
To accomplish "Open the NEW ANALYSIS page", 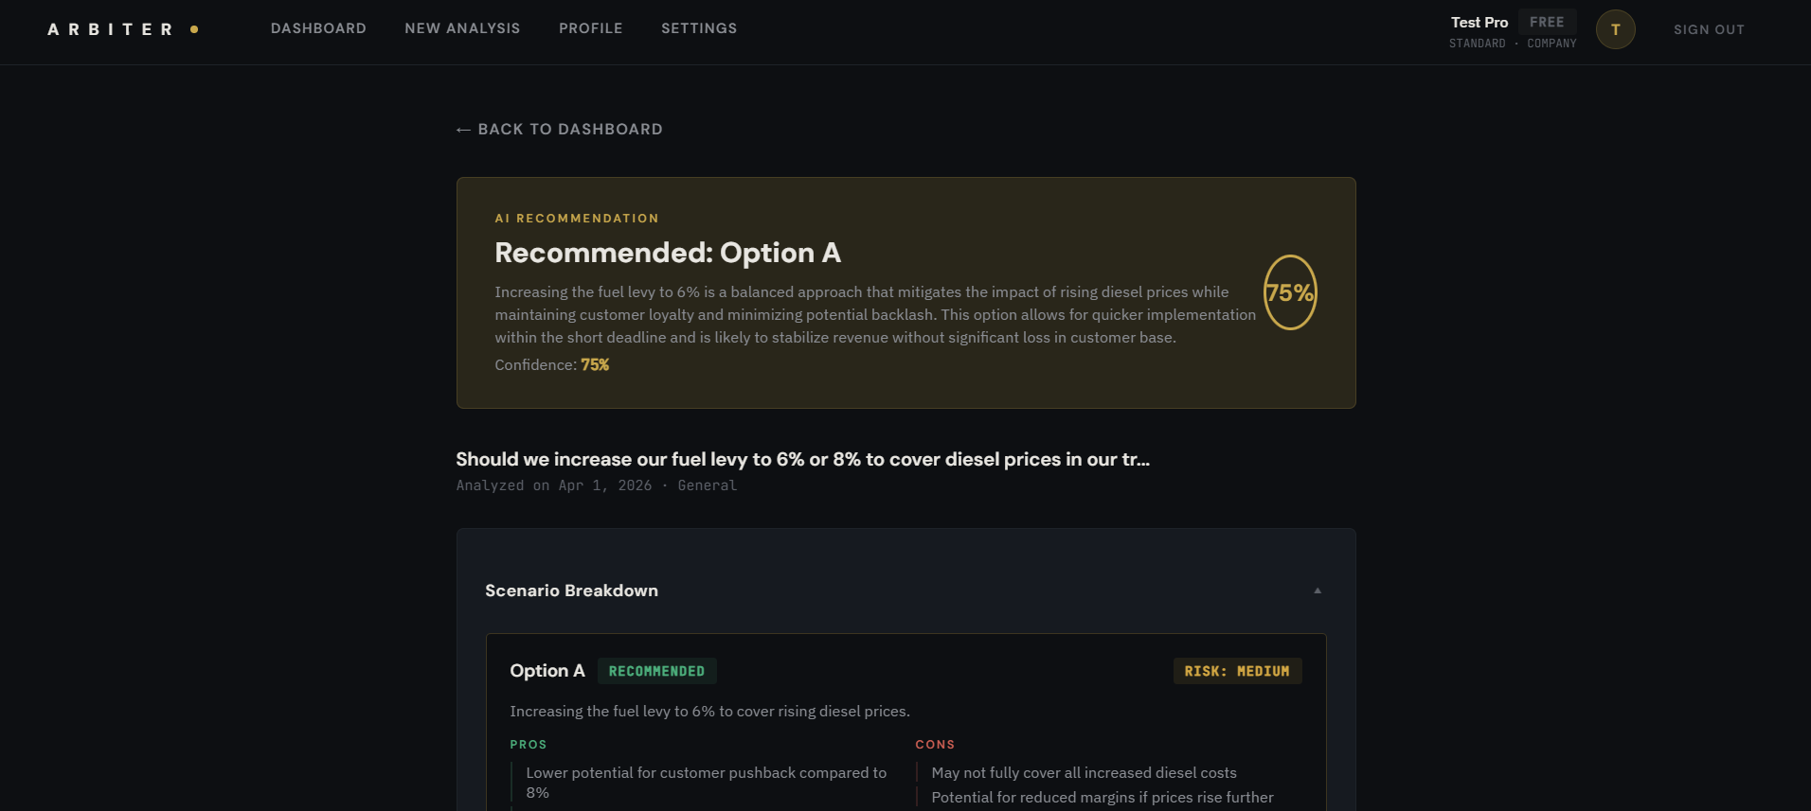I will pos(462,28).
